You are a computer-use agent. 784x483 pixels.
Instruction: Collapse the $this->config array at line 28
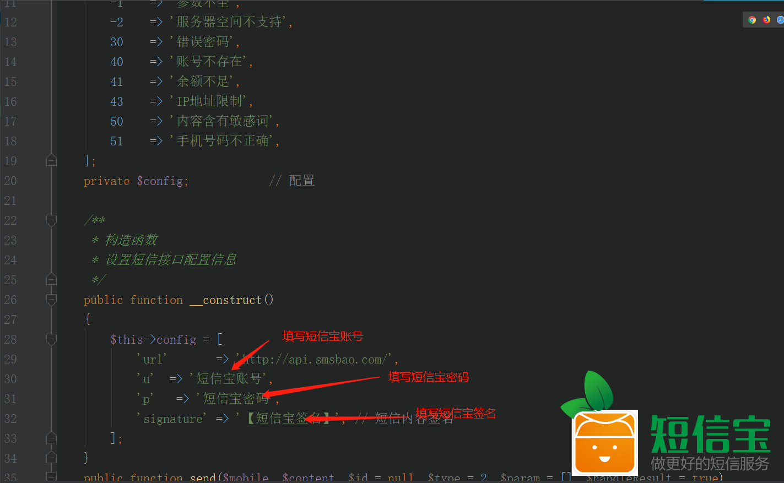point(51,339)
